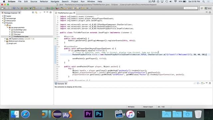Image resolution: width=213 pixels, height=120 pixels.
Task: Open the External Tools dropdown arrow
Action: click(59, 8)
